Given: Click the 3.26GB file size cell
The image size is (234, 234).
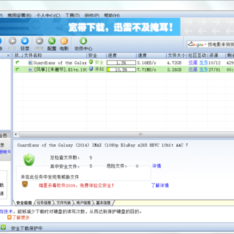Looking at the screenshot, I should point(174,70).
